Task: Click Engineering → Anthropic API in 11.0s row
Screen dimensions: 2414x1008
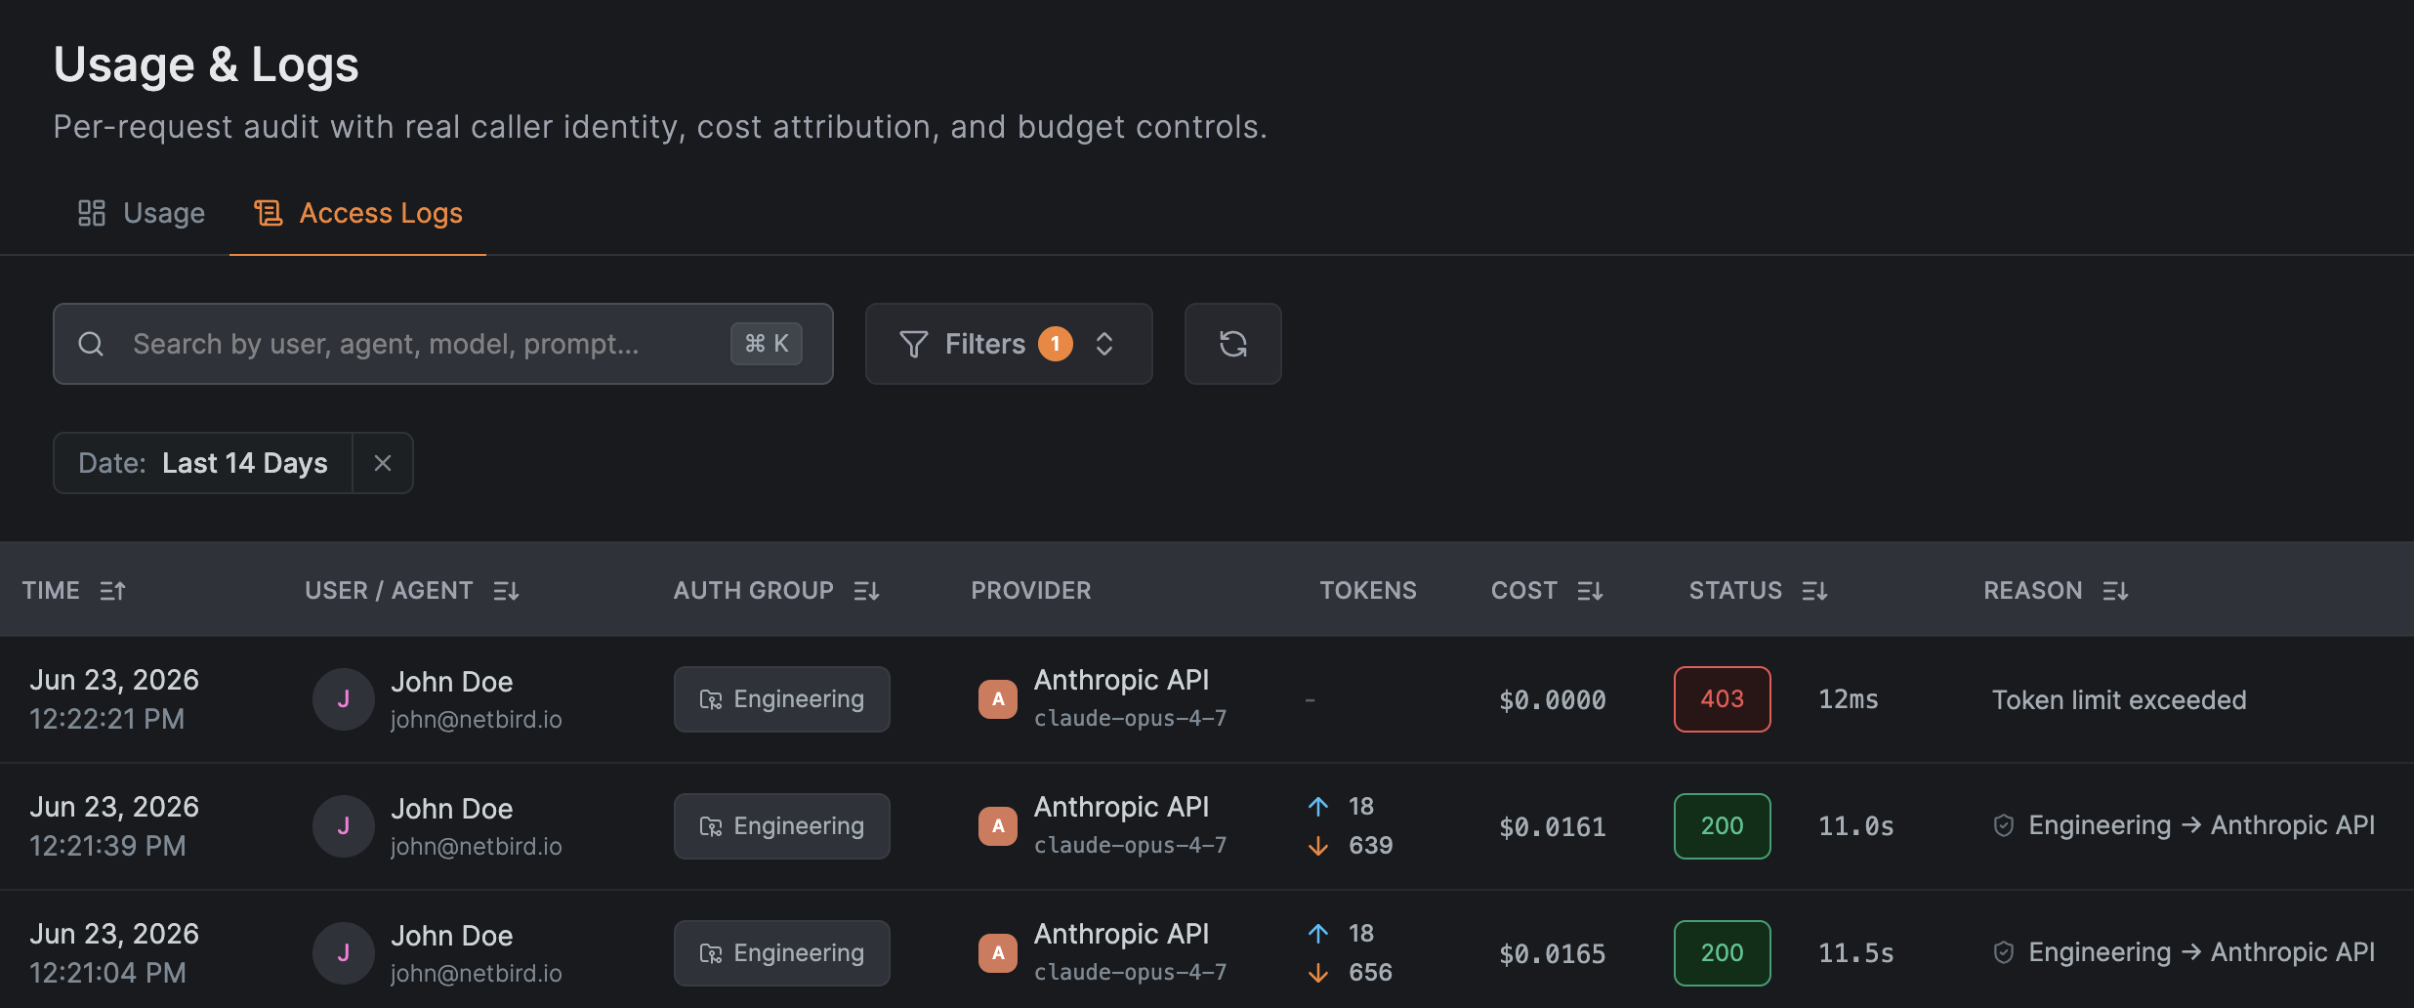Action: pos(2201,825)
